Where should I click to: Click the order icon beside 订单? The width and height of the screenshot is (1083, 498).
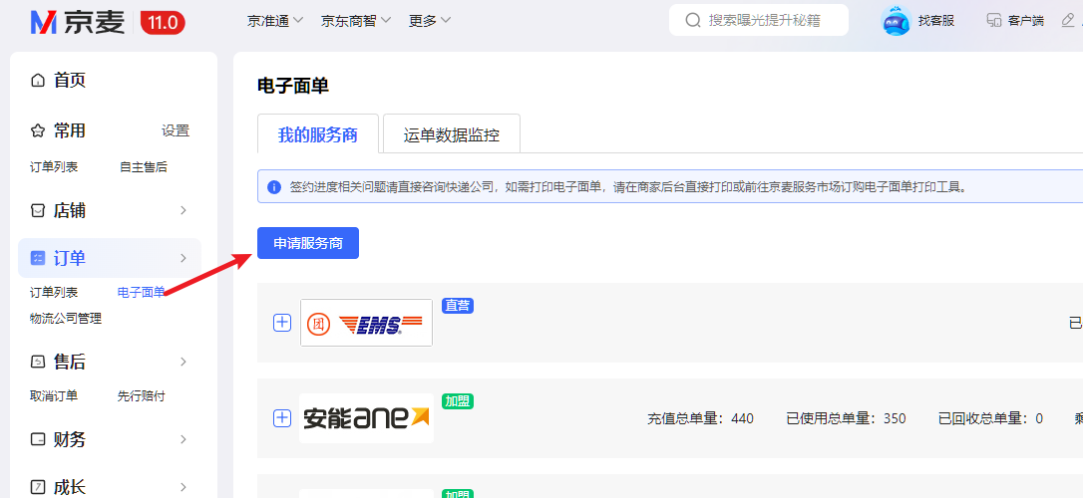tap(38, 258)
